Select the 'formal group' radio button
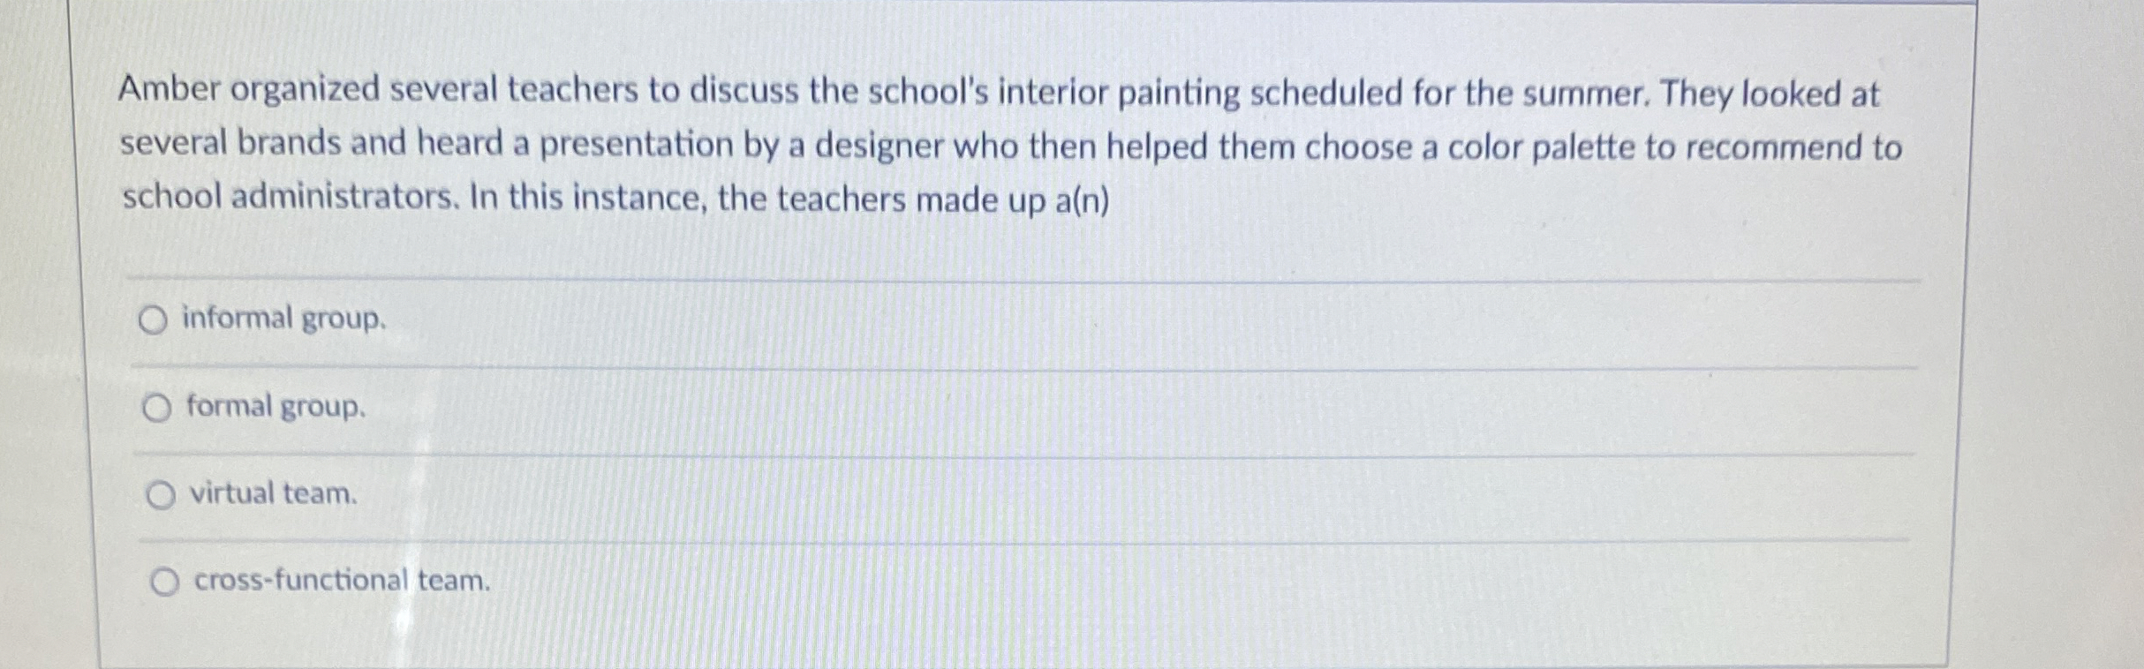The image size is (2144, 669). tap(159, 408)
